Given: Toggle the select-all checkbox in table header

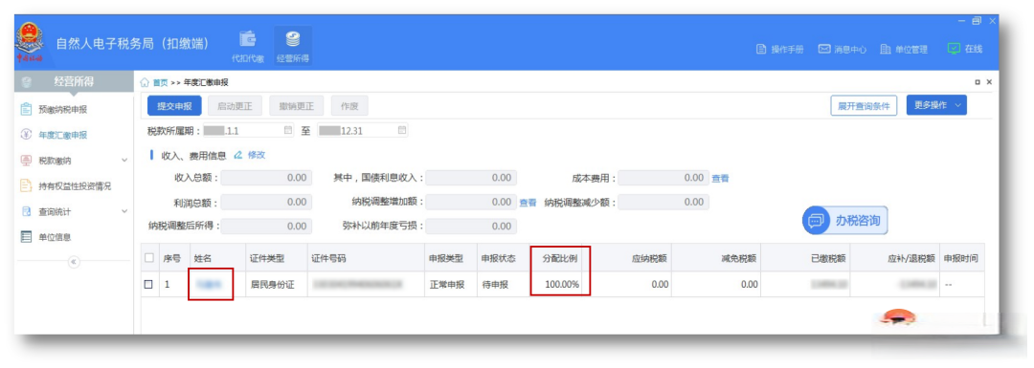Looking at the screenshot, I should click(148, 258).
